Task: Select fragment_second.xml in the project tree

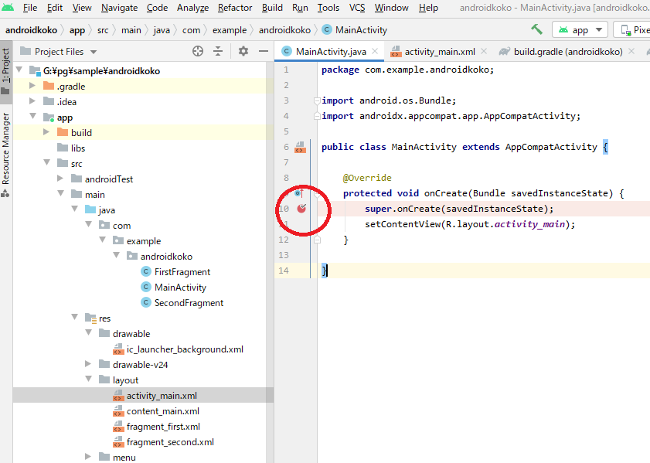Action: pos(170,442)
